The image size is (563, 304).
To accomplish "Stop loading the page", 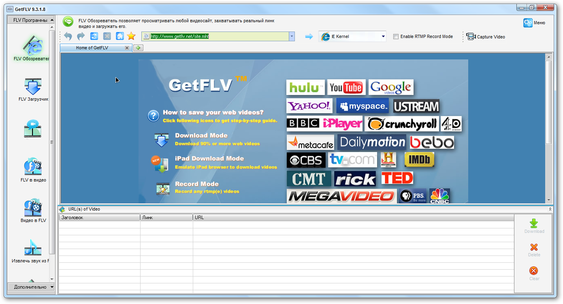I will pos(107,36).
